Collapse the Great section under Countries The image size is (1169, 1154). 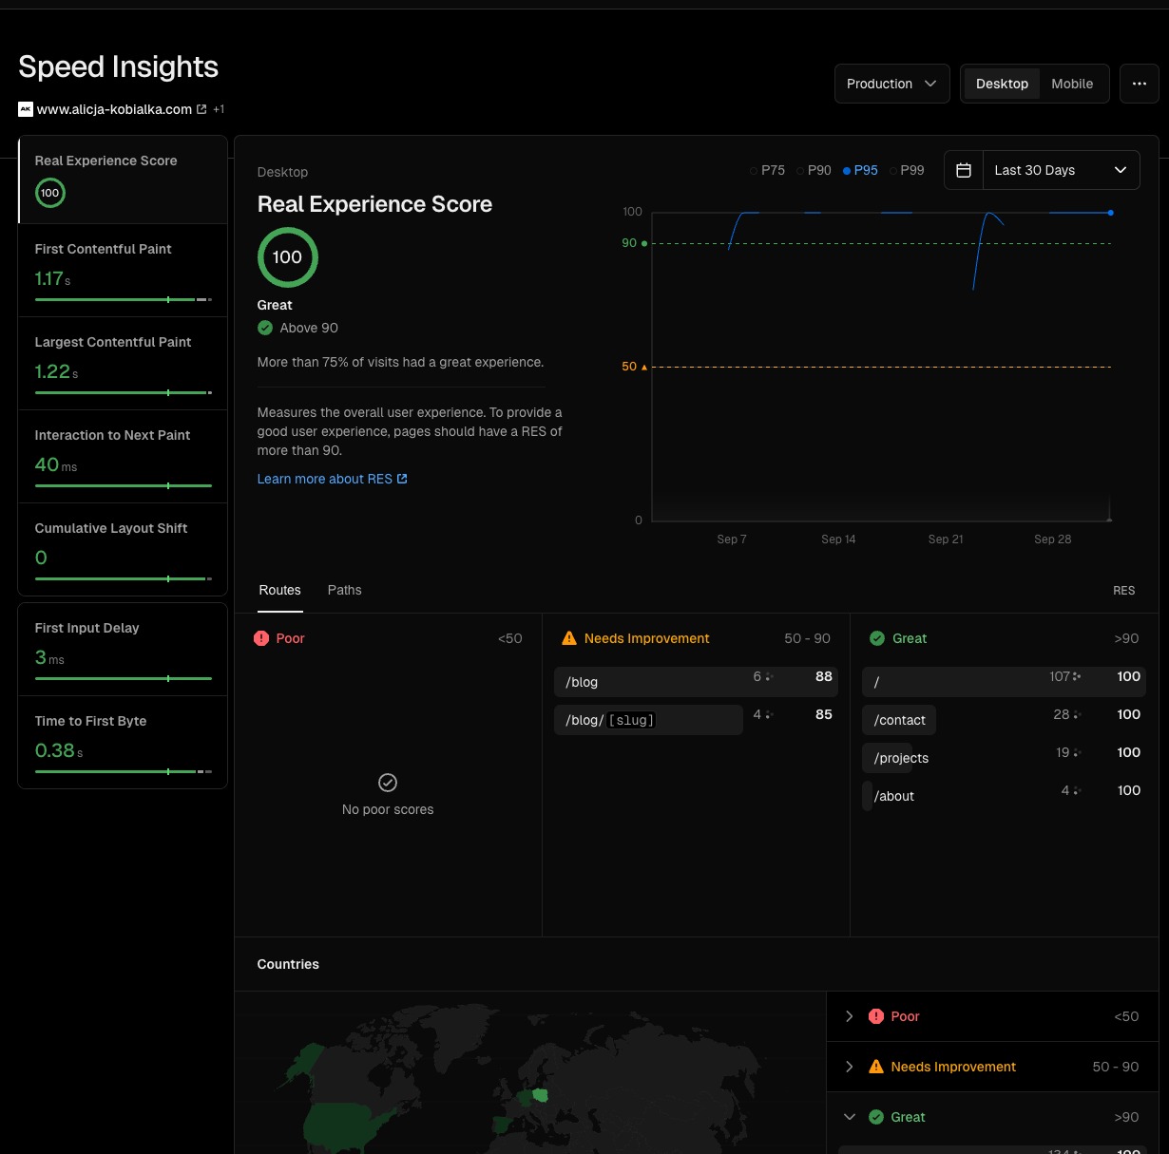click(850, 1117)
